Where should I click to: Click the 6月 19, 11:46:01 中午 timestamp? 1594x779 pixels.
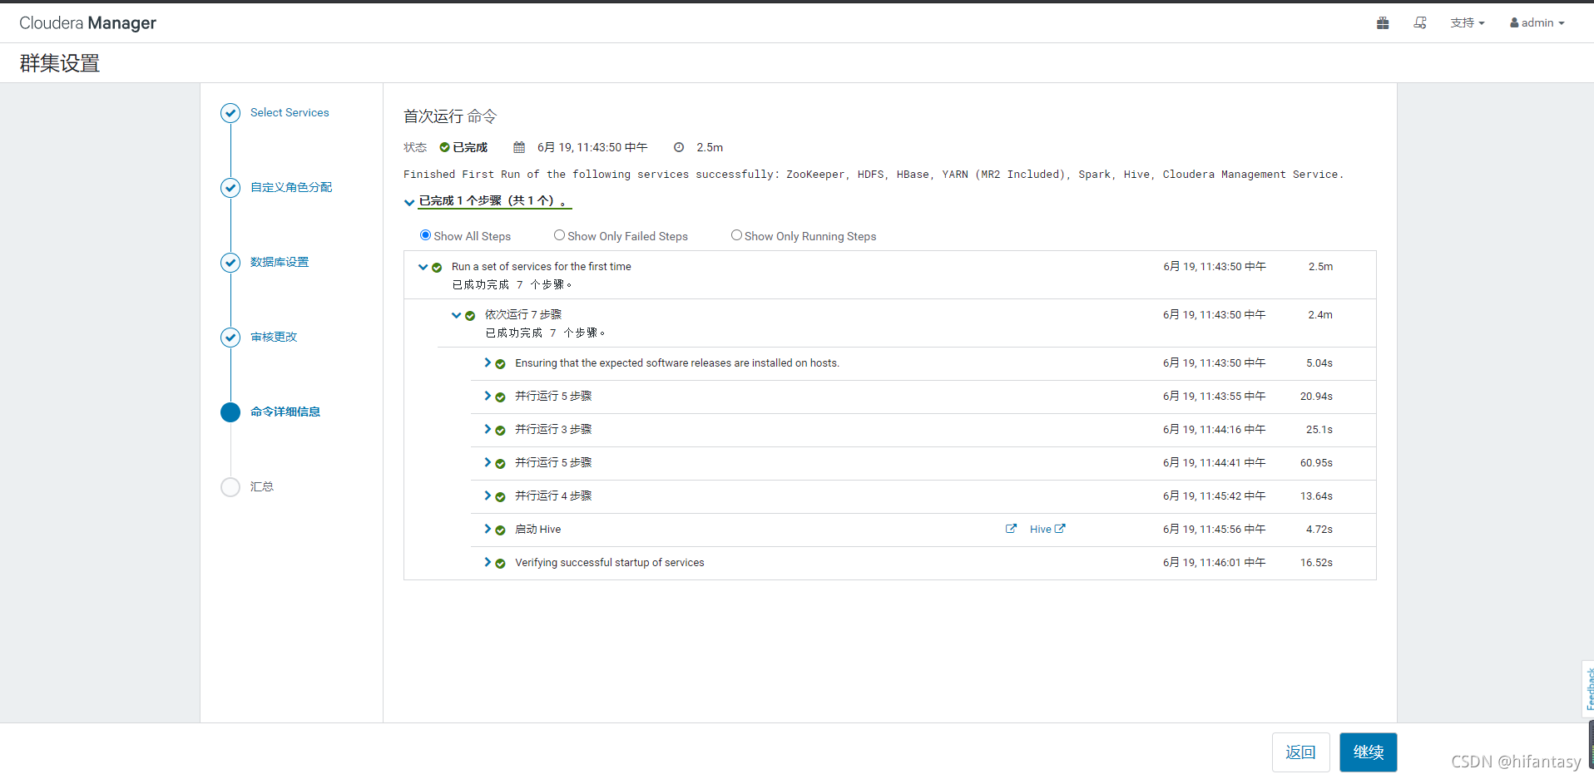1214,563
